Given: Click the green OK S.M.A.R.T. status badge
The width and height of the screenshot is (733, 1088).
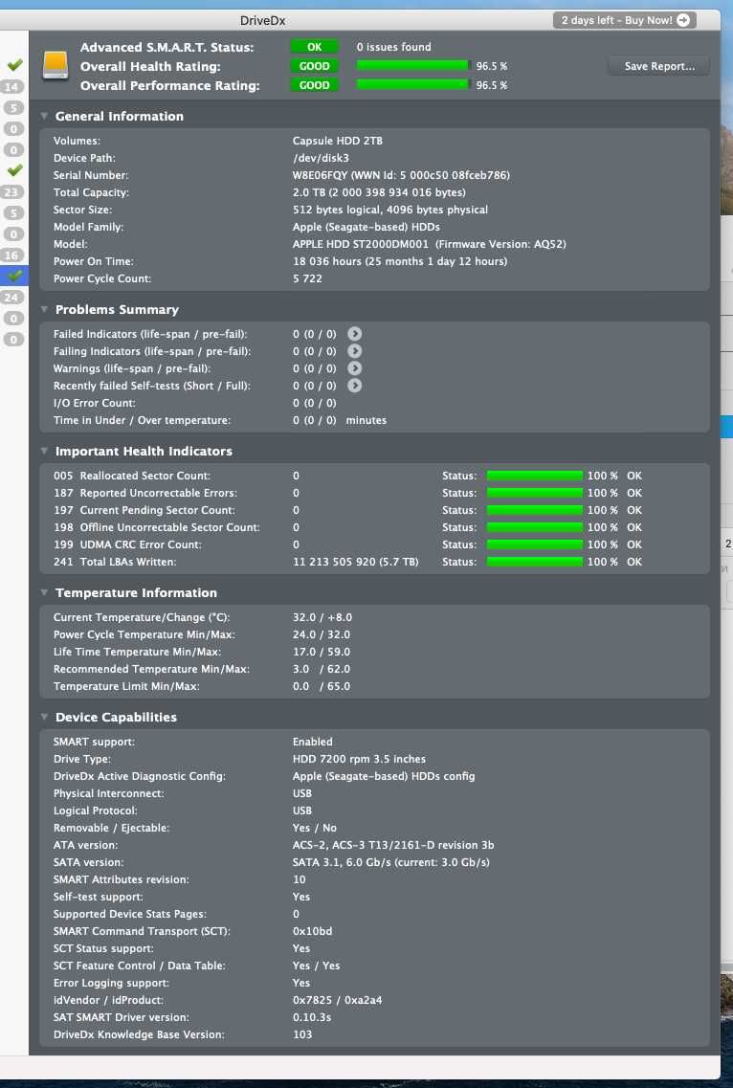Looking at the screenshot, I should click(x=315, y=47).
